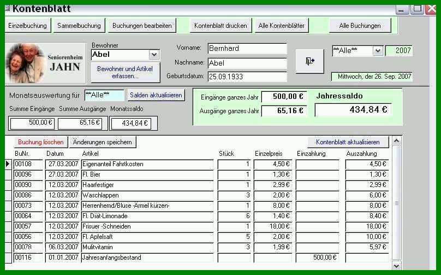The width and height of the screenshot is (441, 275).
Task: Click article cell Fl. Diät-Limonade
Action: [x=147, y=217]
